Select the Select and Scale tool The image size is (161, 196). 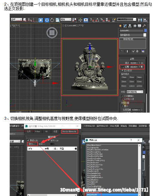tap(58, 20)
